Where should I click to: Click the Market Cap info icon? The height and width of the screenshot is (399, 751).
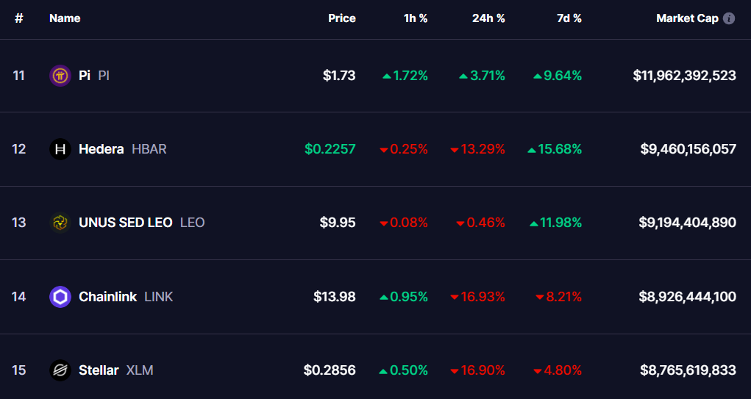(x=729, y=18)
